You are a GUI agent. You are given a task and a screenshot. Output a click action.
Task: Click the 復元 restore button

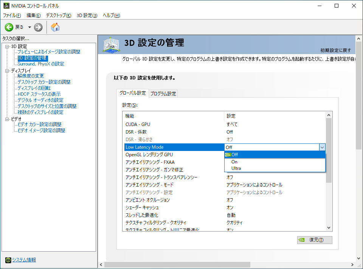point(315,240)
